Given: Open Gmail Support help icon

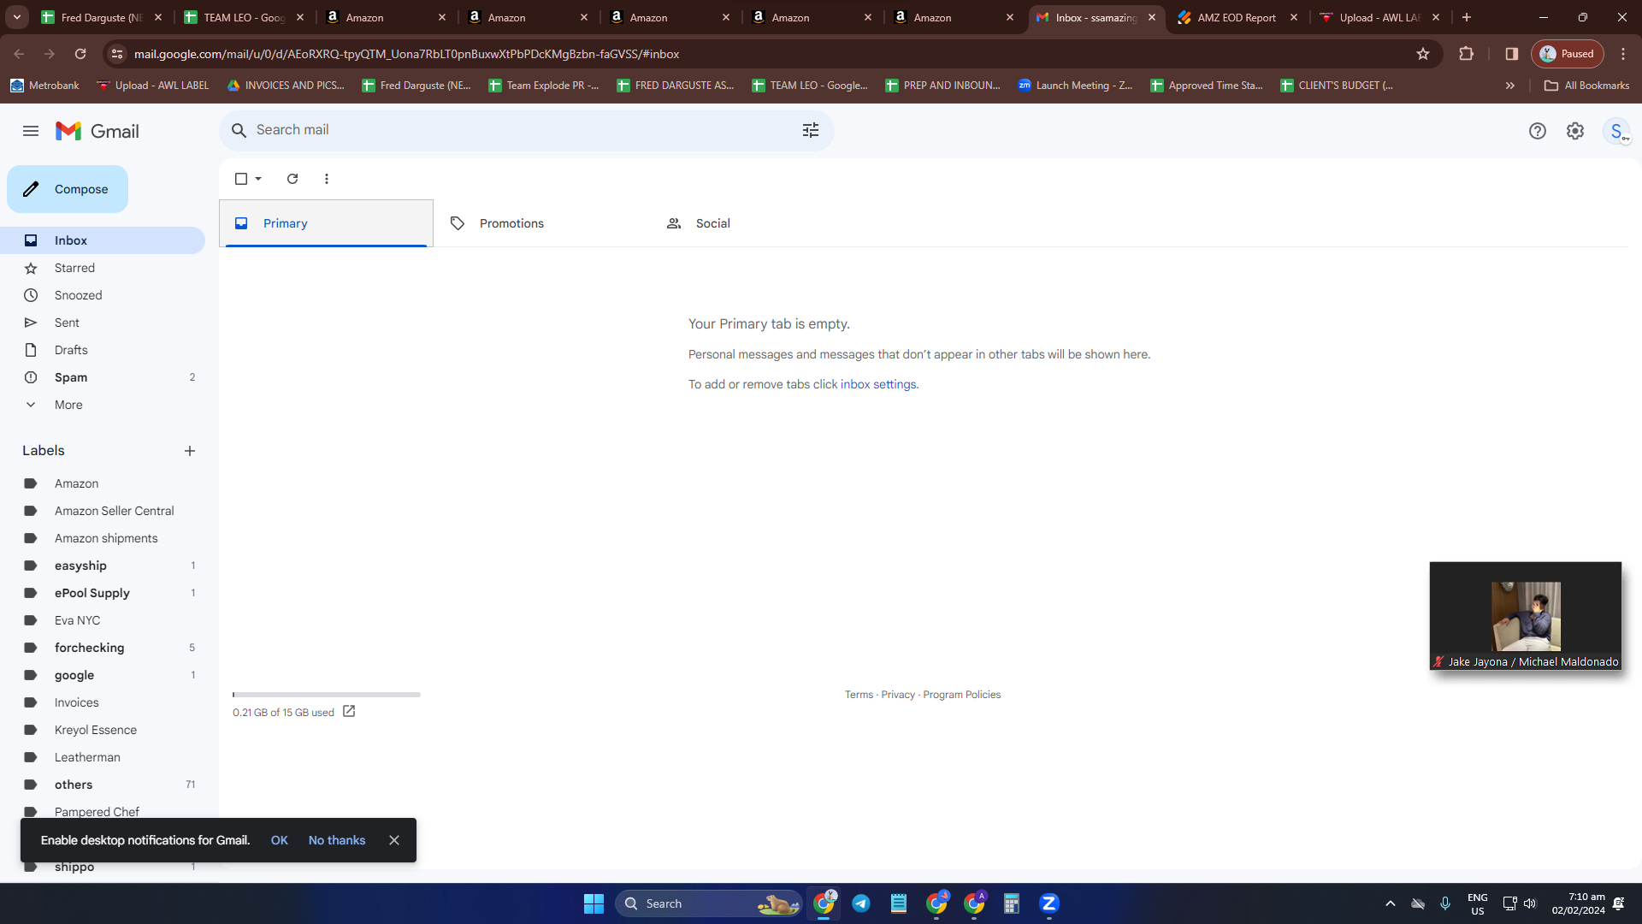Looking at the screenshot, I should click(x=1538, y=131).
